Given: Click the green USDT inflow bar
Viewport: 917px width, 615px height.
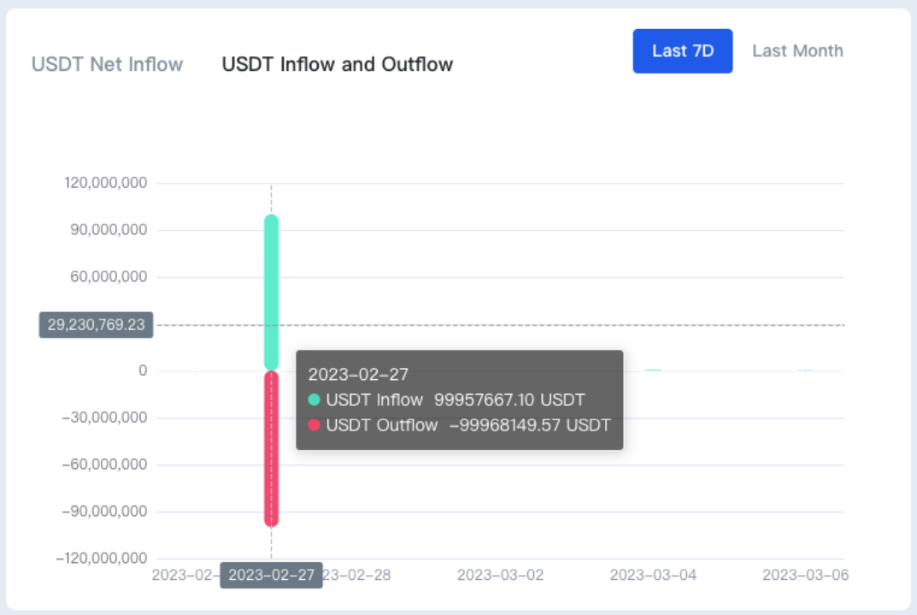Looking at the screenshot, I should pyautogui.click(x=272, y=292).
